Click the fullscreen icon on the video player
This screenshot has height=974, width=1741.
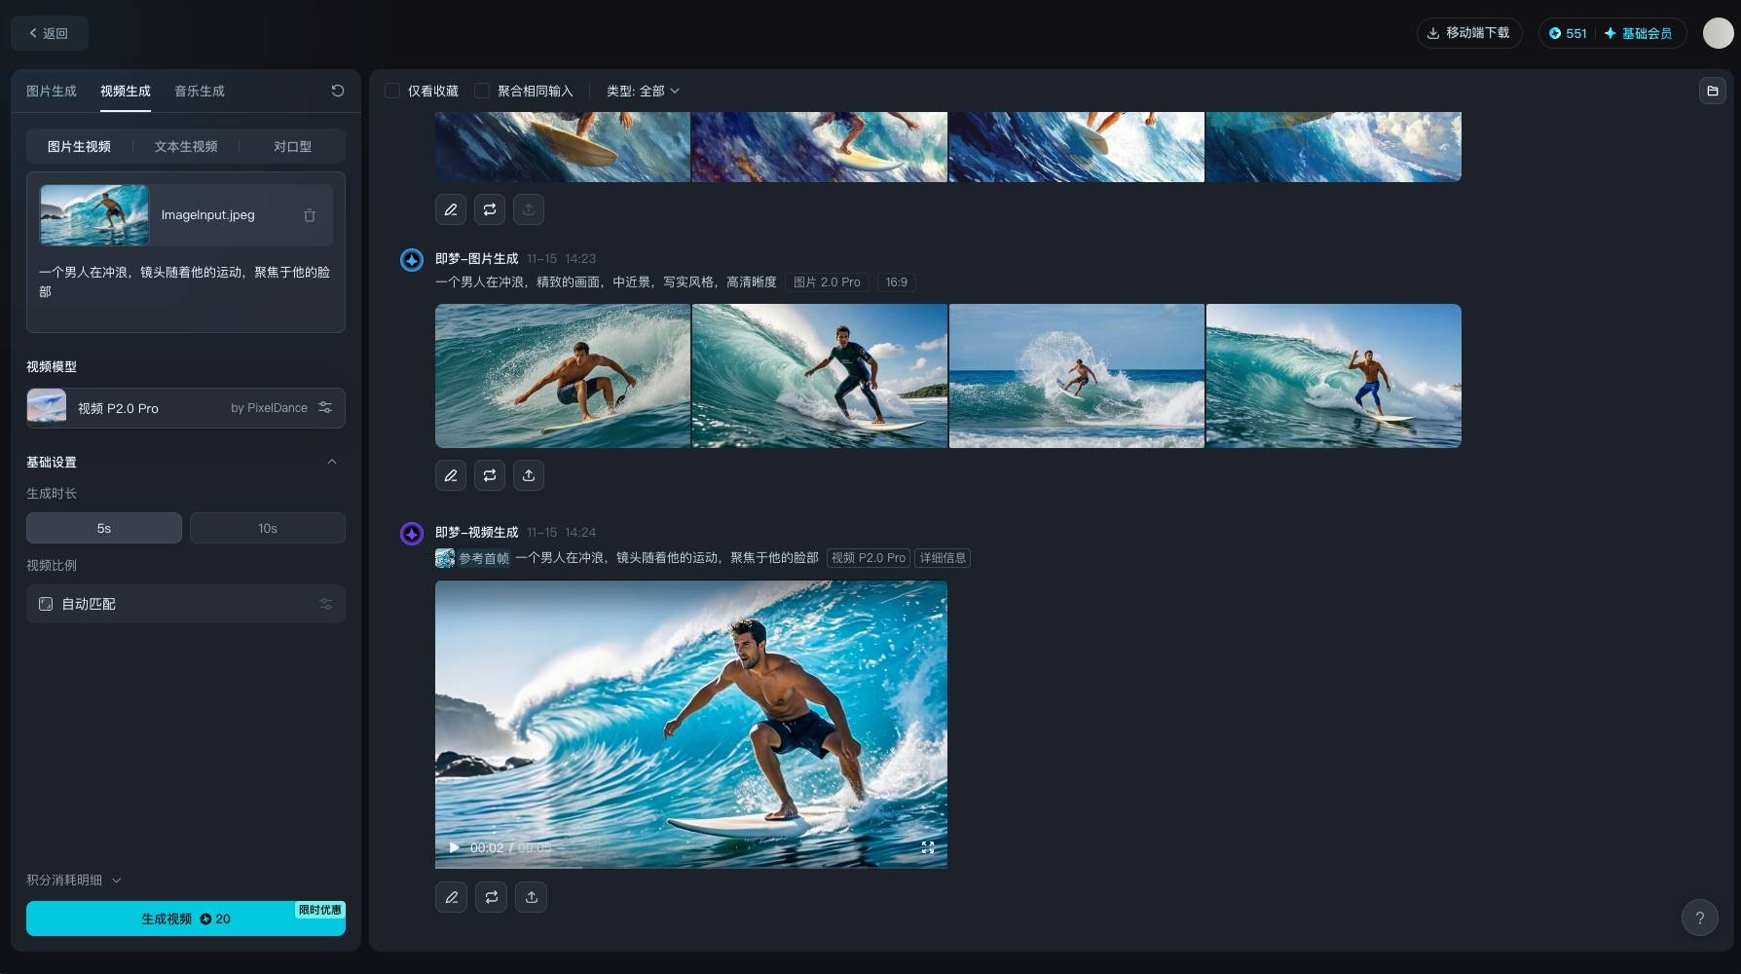927,847
